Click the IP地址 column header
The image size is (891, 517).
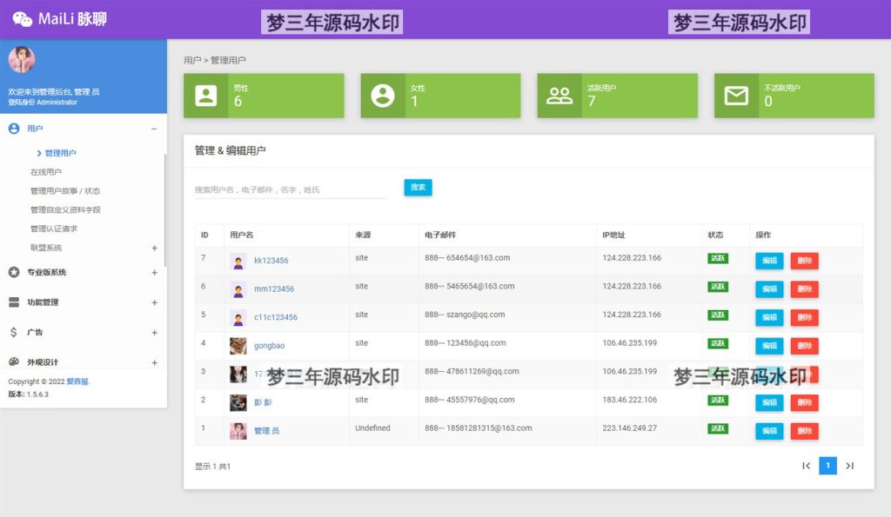(x=613, y=235)
